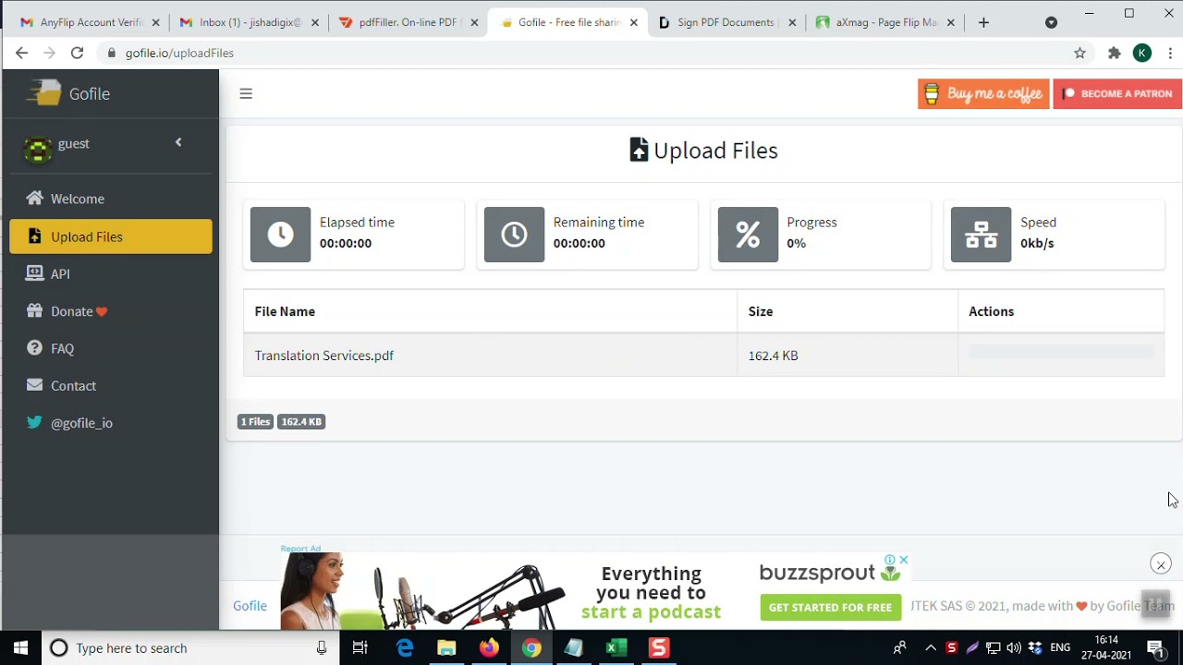Click the Gofile footer link
Image resolution: width=1183 pixels, height=665 pixels.
click(x=250, y=606)
